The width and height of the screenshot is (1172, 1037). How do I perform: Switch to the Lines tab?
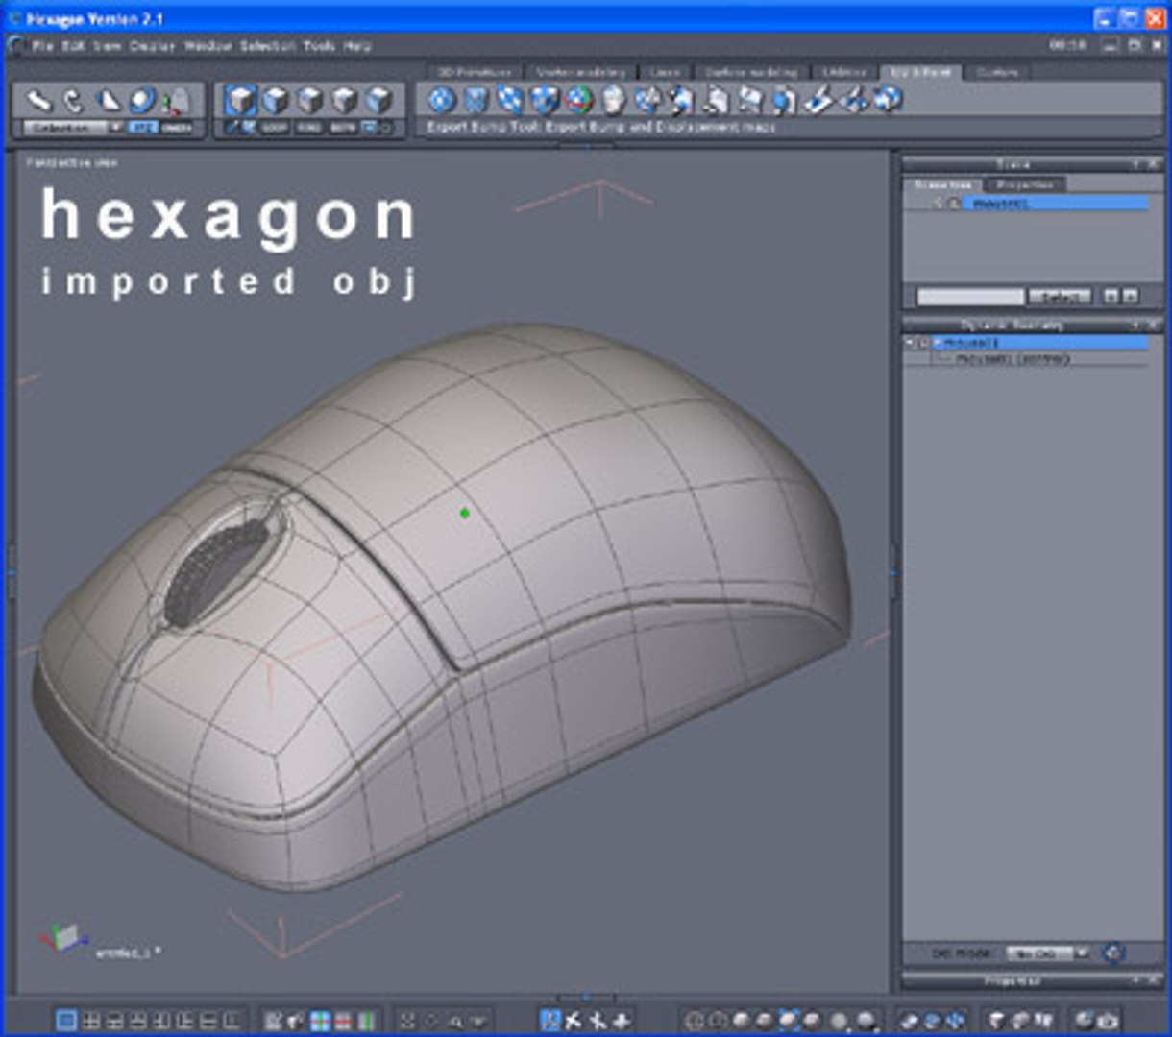click(x=665, y=72)
